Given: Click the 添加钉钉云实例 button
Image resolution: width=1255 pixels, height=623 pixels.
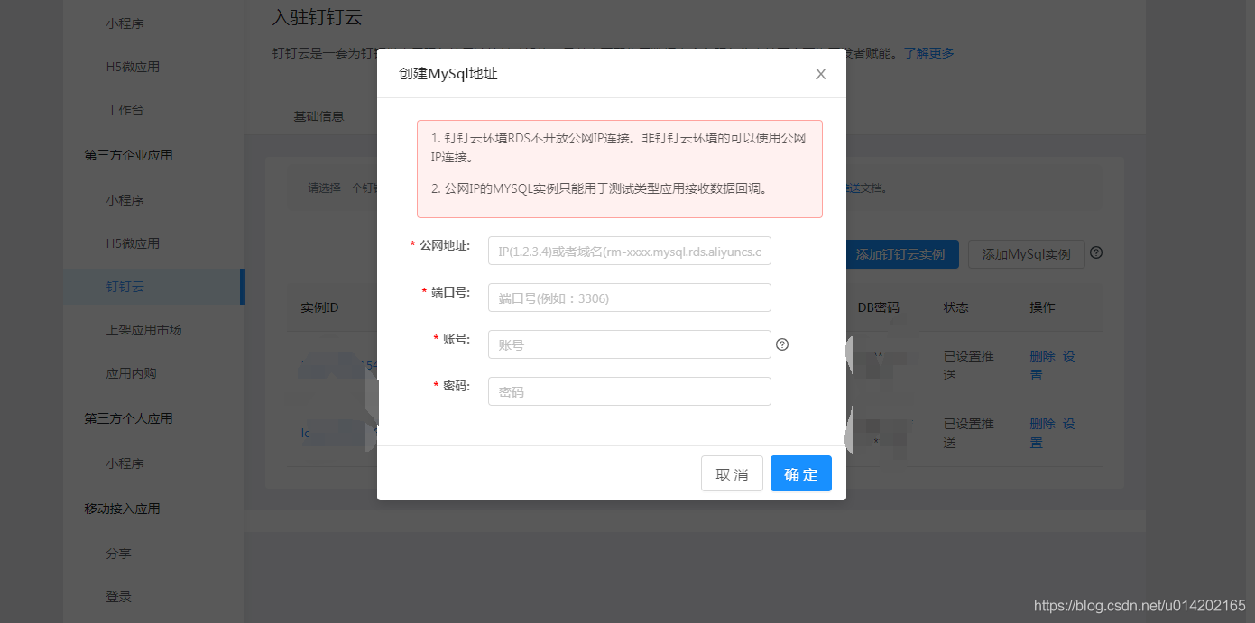Looking at the screenshot, I should tap(900, 254).
